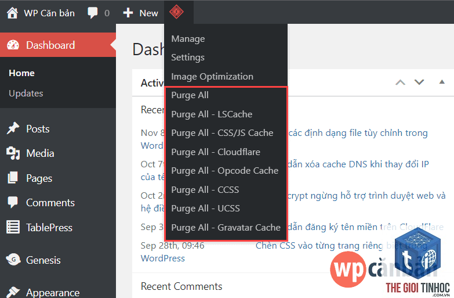Open the Appearance menu label

point(53,293)
